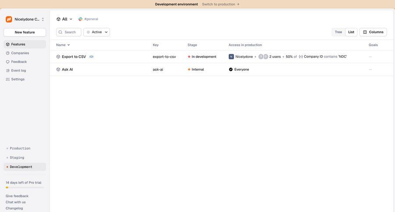Click the small badge icon after Export to CSV

pos(91,57)
